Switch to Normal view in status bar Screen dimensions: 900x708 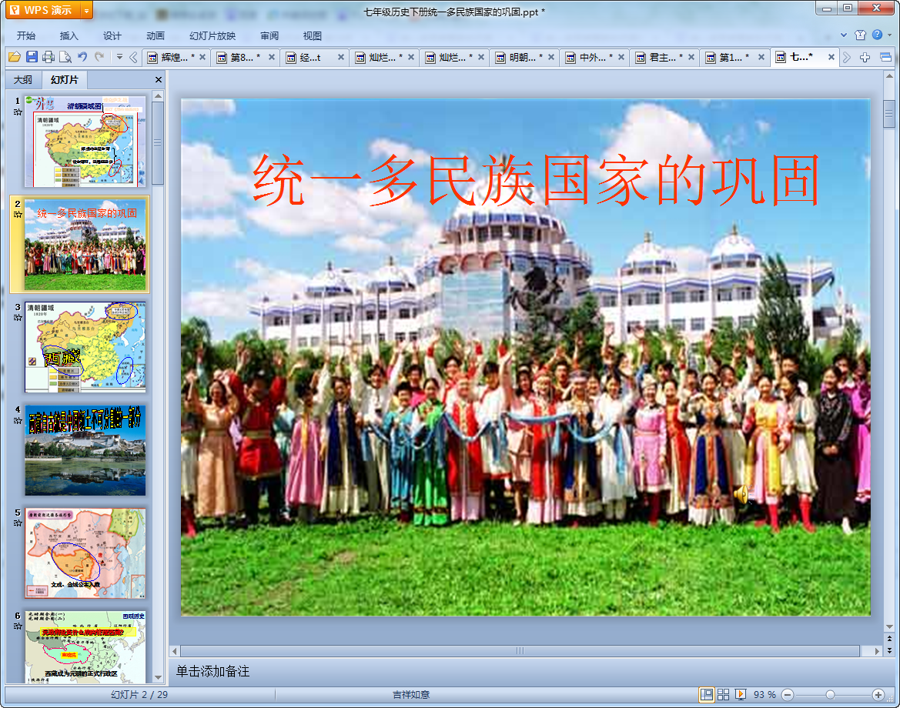click(x=707, y=695)
